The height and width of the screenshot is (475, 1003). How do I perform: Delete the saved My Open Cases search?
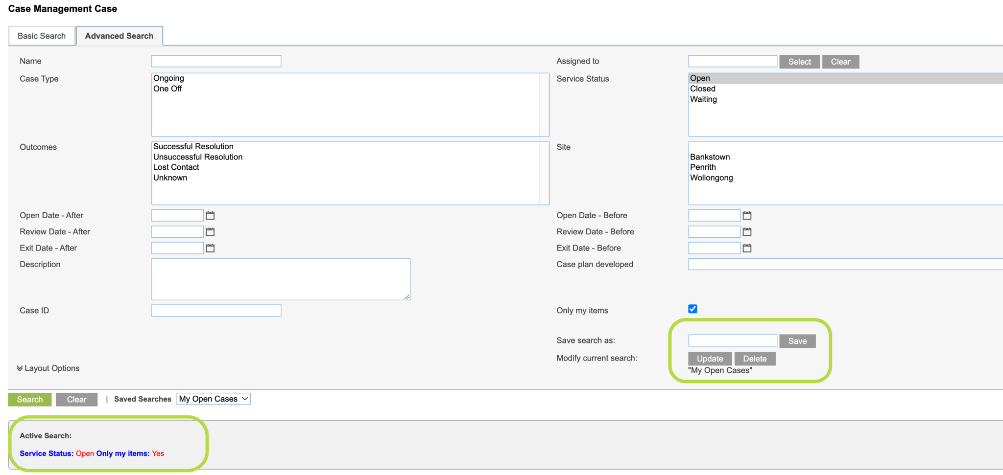(755, 358)
